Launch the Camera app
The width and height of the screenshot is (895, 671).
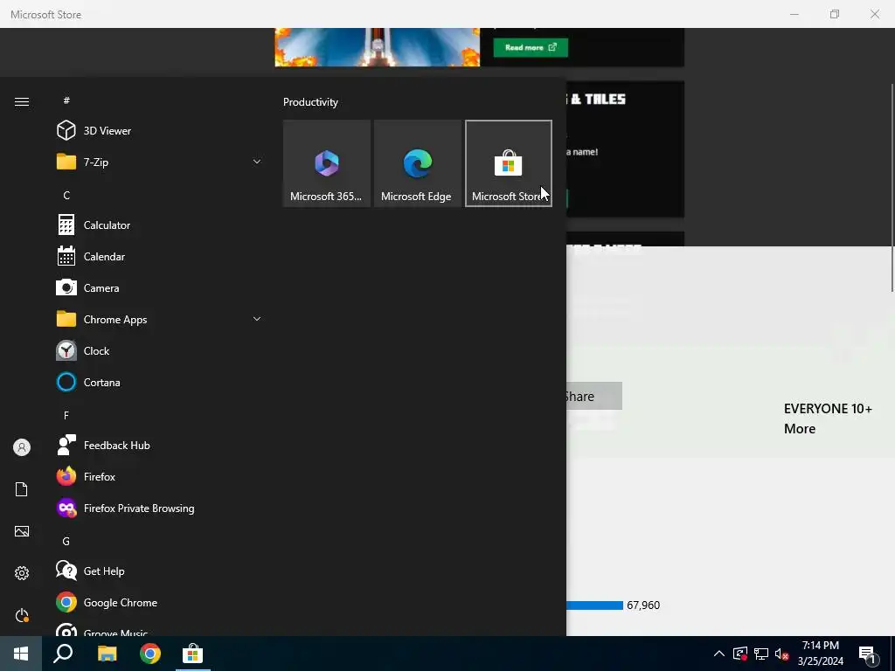[158, 287]
